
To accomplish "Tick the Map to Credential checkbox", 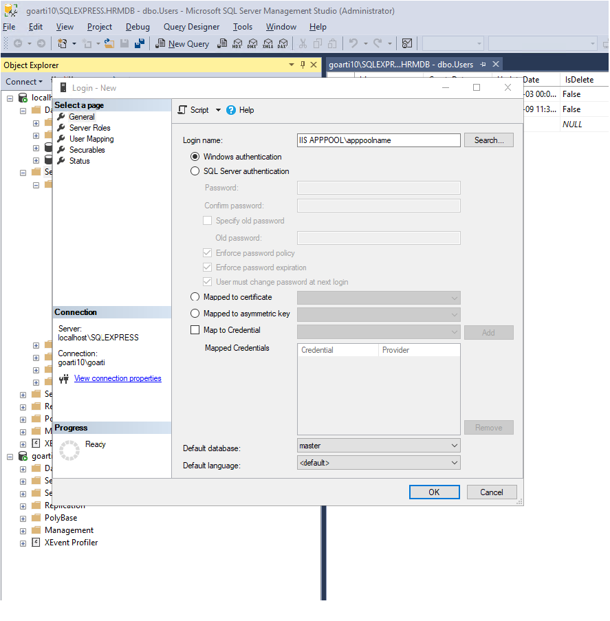I will [x=195, y=329].
